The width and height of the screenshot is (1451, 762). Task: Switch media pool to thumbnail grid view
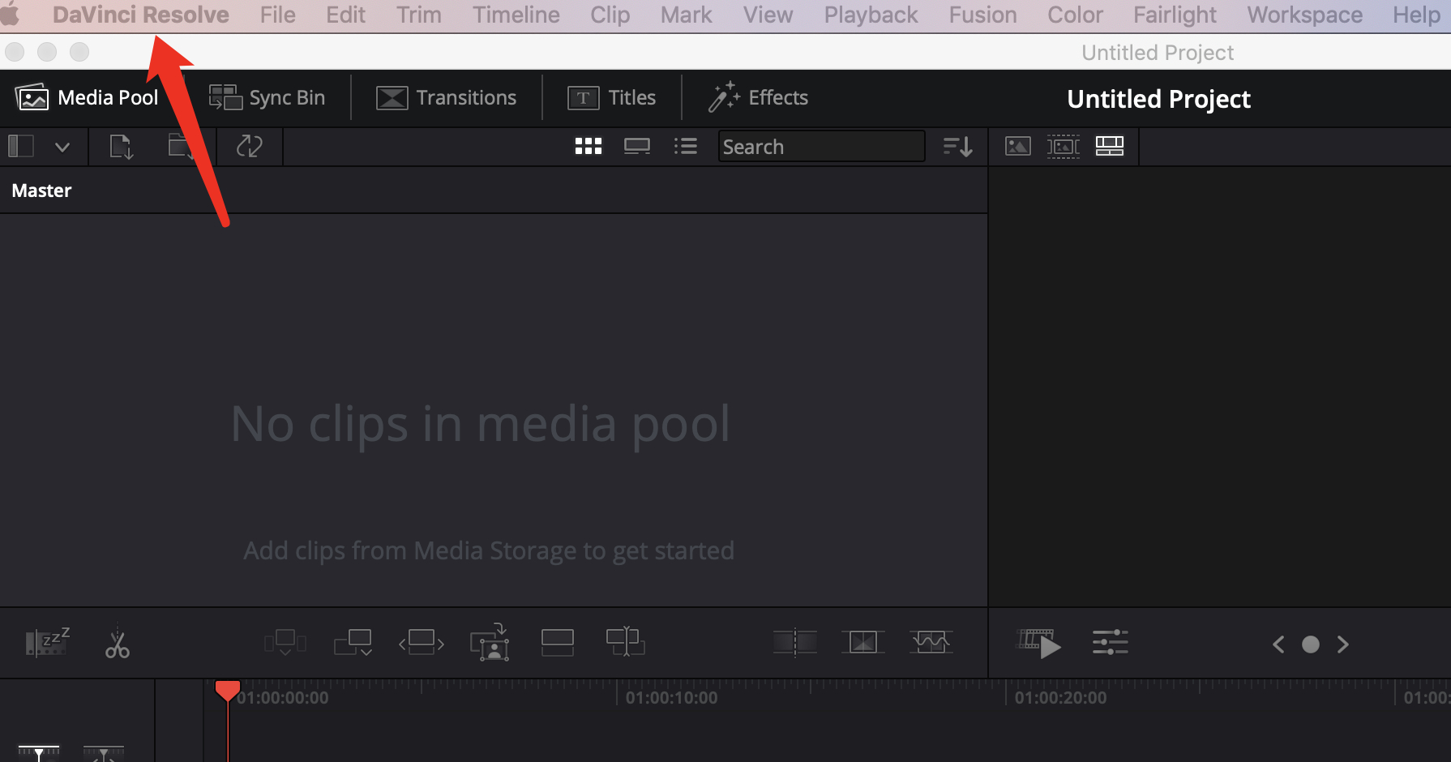(588, 147)
